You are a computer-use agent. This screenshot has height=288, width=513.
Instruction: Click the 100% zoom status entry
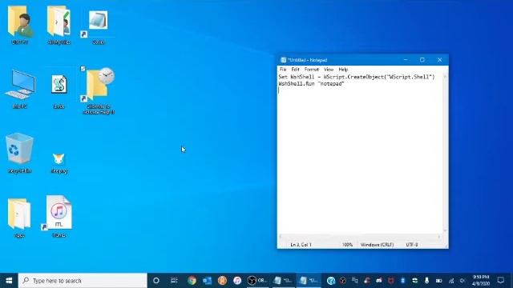[347, 245]
